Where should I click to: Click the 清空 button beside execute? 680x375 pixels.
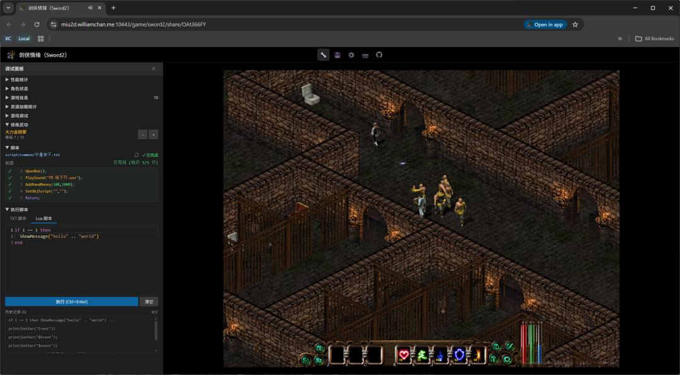tap(149, 301)
